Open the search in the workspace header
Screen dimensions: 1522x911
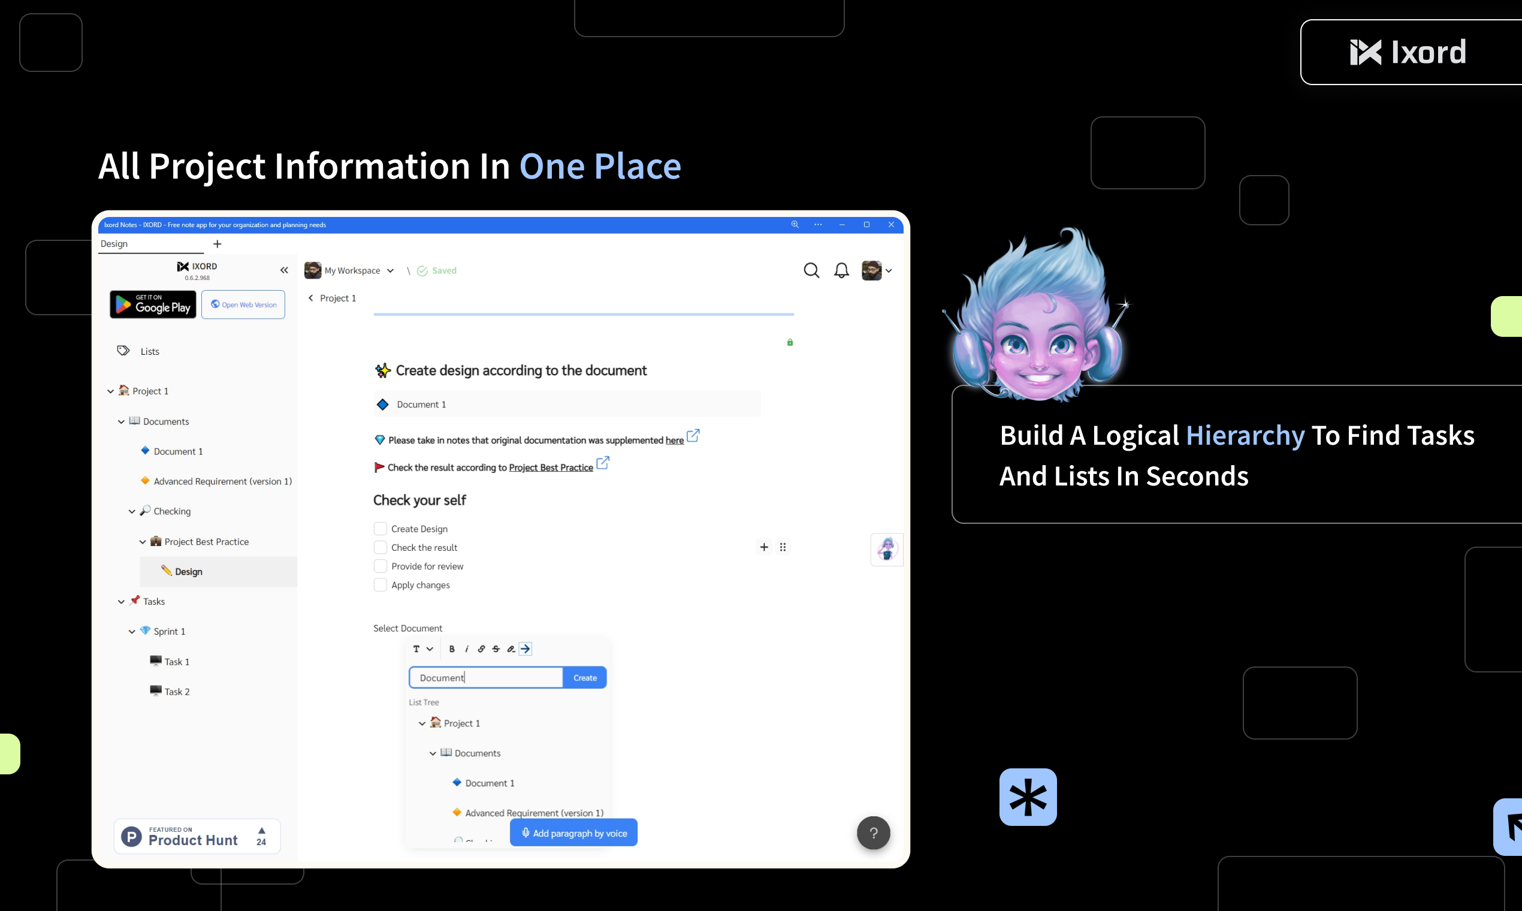point(811,270)
